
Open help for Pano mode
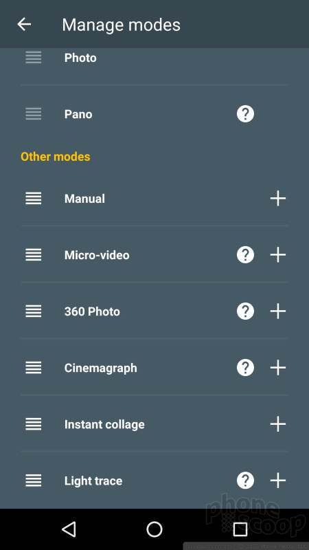[x=245, y=114]
